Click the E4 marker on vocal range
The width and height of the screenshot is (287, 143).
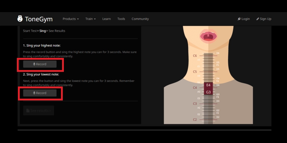tap(208, 85)
